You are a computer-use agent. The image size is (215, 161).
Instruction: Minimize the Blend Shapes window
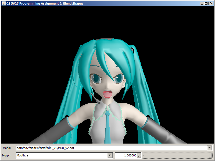tap(202, 3)
